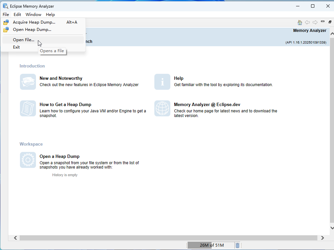Viewport: 334px width, 250px height.
Task: Open the Edit menu
Action: 17,15
